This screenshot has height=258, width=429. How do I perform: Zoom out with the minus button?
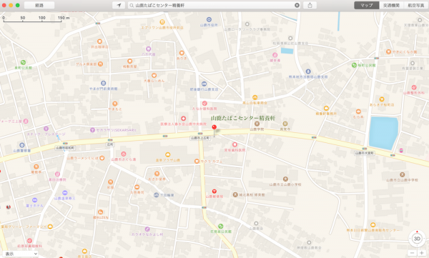[413, 253]
